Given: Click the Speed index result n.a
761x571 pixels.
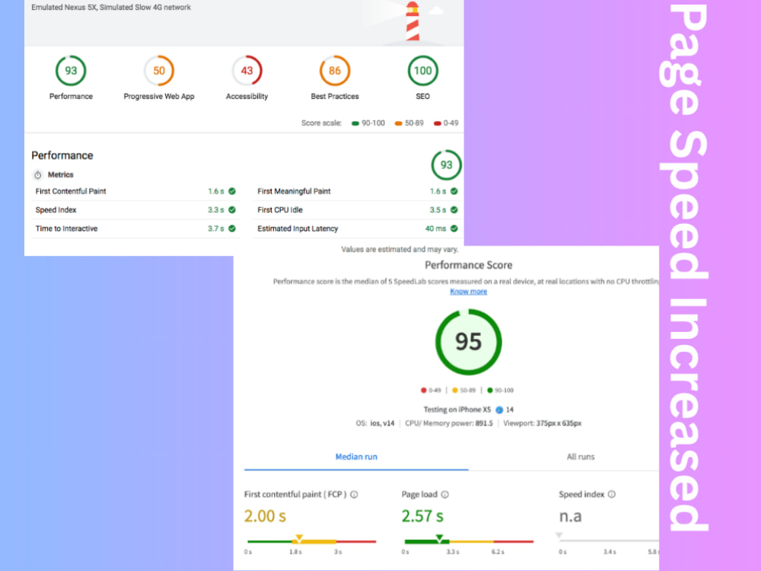Looking at the screenshot, I should point(570,517).
